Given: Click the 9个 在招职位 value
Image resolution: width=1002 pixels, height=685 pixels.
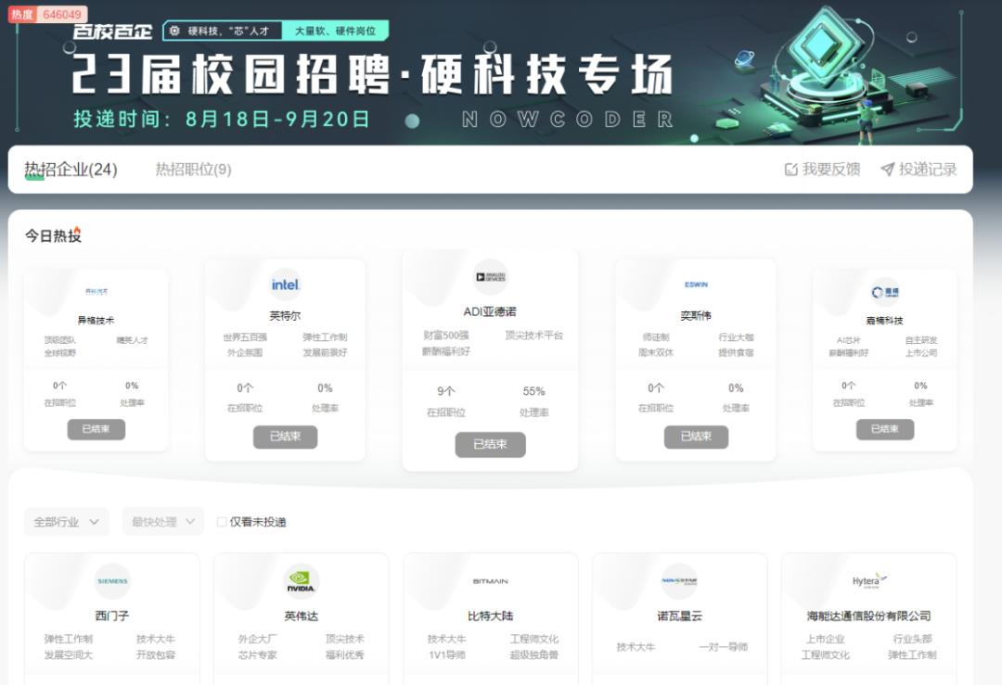Looking at the screenshot, I should click(446, 391).
